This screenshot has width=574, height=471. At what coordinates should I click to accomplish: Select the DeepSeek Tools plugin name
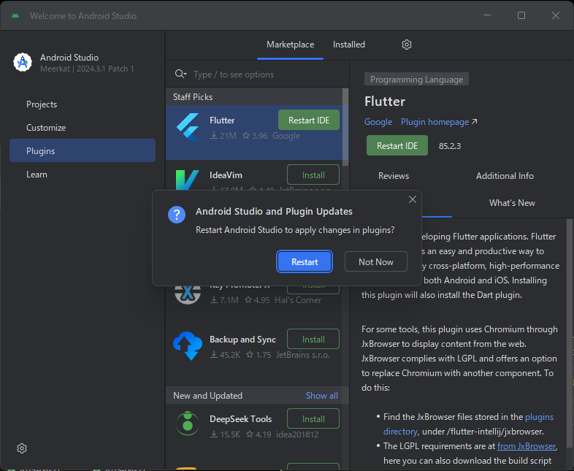click(240, 419)
